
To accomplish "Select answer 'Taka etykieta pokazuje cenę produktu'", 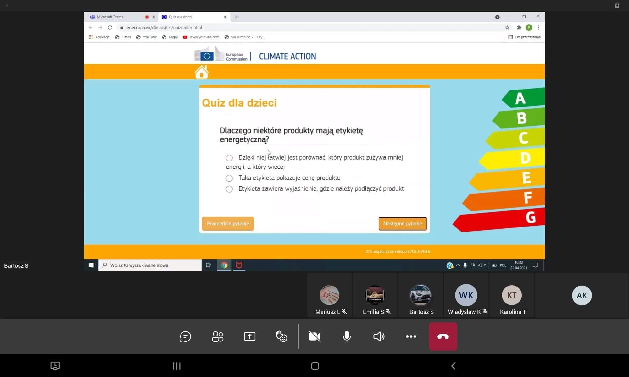I will pos(229,178).
